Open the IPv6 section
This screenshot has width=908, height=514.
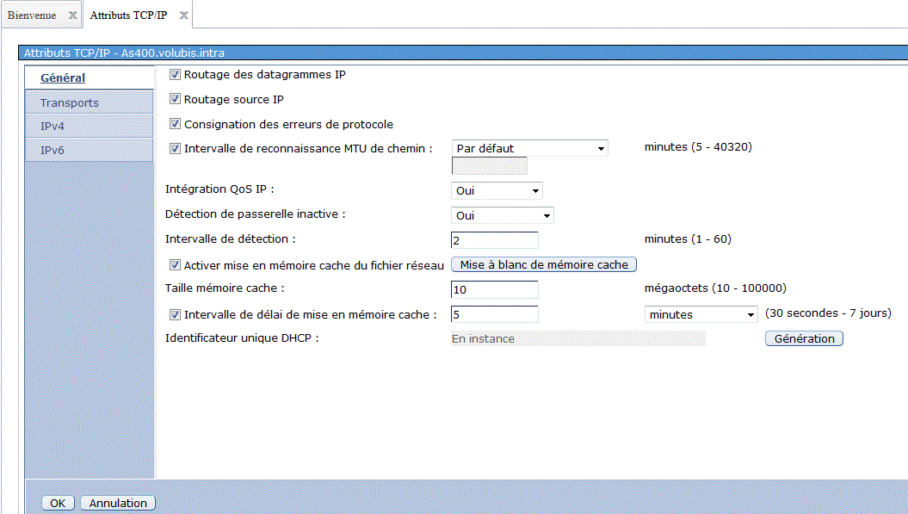pyautogui.click(x=90, y=150)
